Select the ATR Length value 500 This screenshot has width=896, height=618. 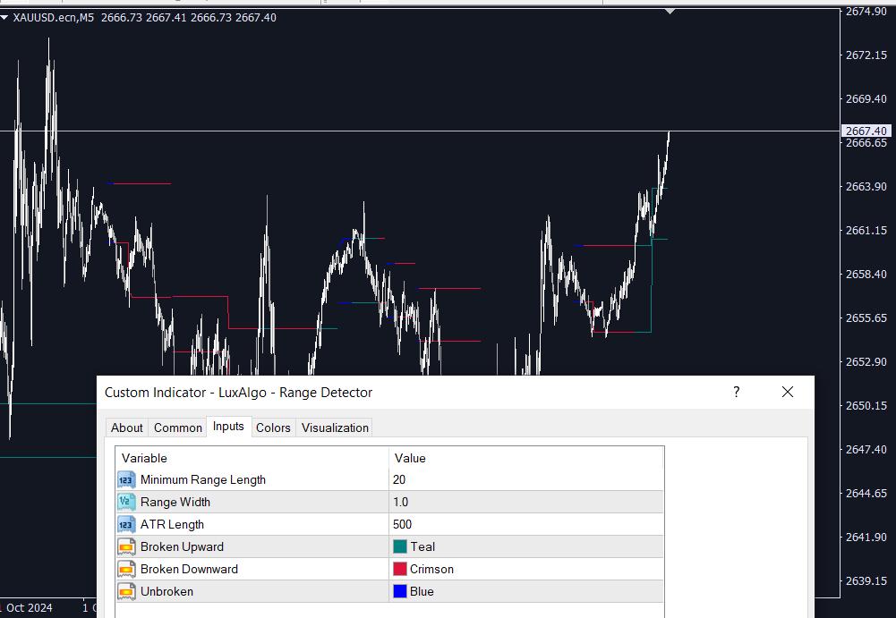click(526, 524)
